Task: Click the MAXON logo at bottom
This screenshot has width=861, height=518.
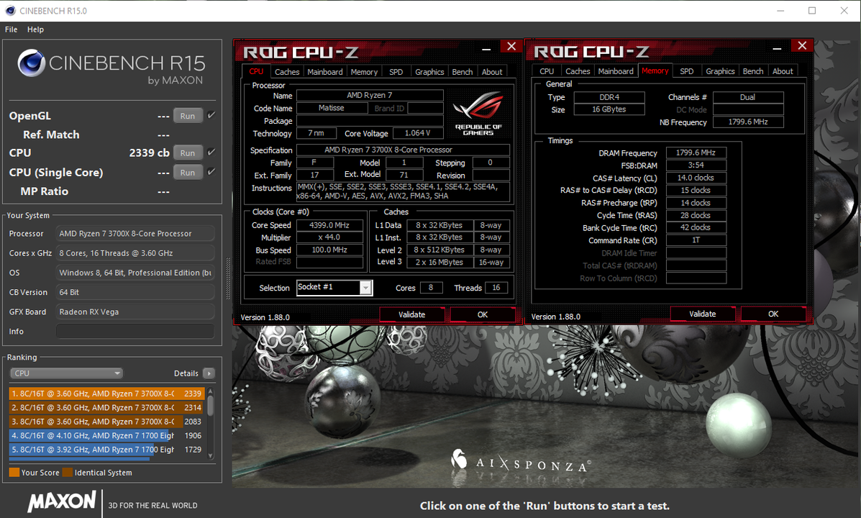Action: coord(62,501)
